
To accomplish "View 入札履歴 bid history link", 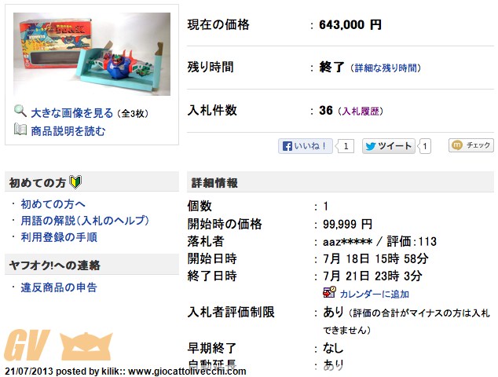I will pyautogui.click(x=361, y=112).
